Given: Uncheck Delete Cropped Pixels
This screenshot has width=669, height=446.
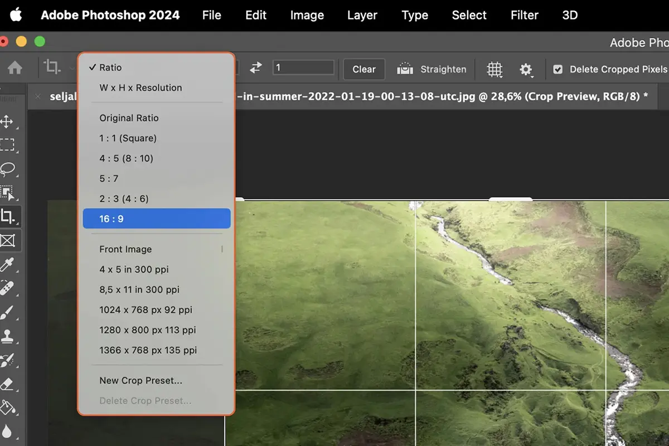Looking at the screenshot, I should pyautogui.click(x=558, y=69).
